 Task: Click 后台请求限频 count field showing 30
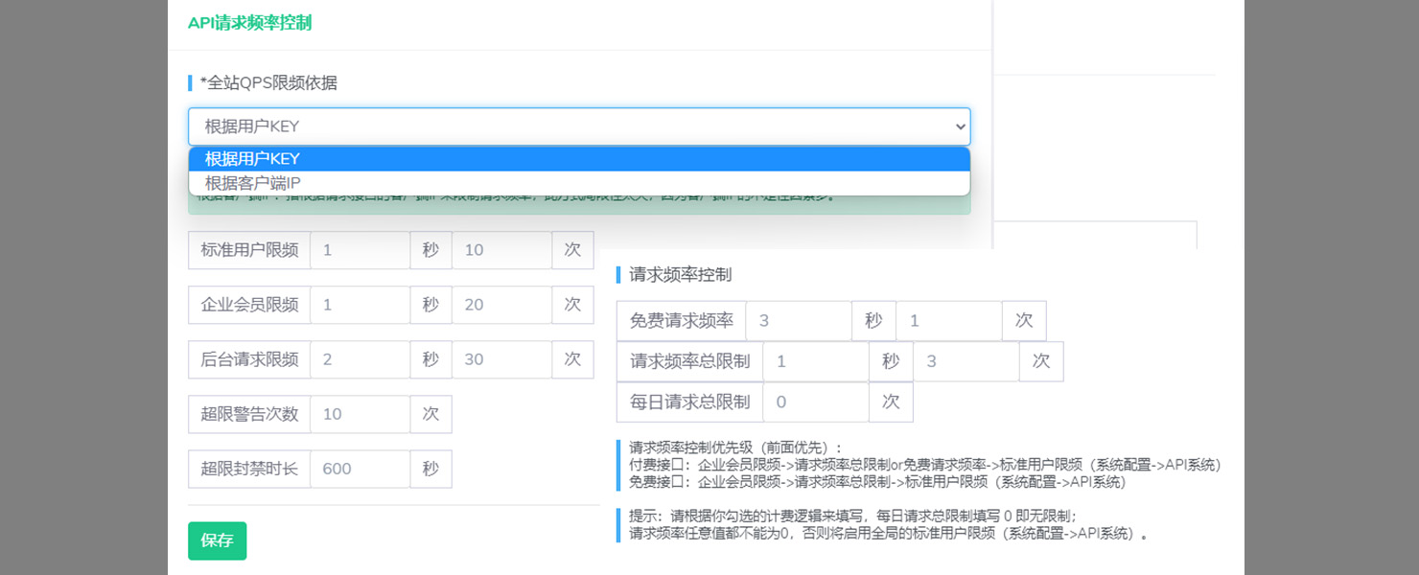coord(500,359)
